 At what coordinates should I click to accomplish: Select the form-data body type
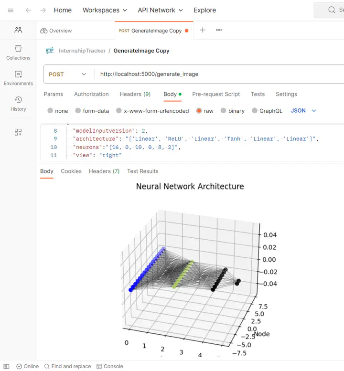pos(78,111)
